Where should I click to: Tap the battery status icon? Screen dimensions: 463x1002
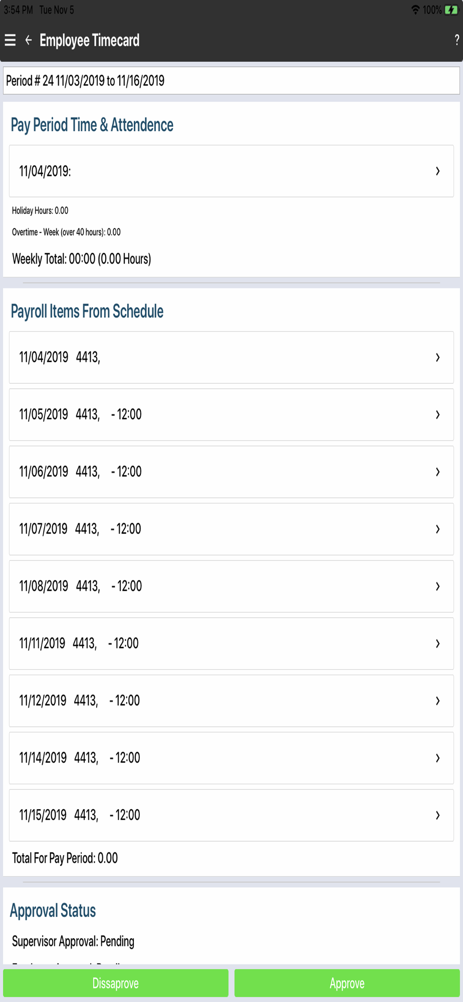(x=451, y=10)
